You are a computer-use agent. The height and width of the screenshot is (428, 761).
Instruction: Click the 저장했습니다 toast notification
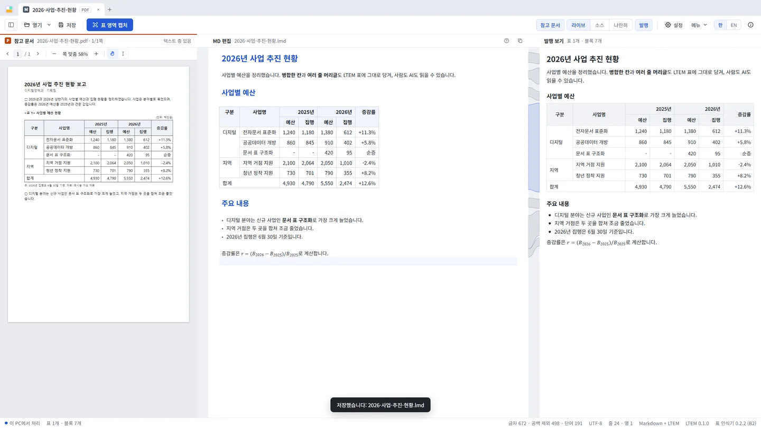tap(380, 405)
